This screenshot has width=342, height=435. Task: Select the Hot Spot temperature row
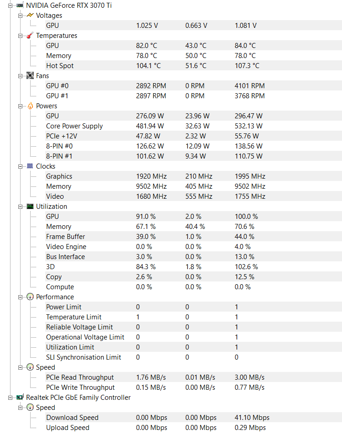[60, 66]
